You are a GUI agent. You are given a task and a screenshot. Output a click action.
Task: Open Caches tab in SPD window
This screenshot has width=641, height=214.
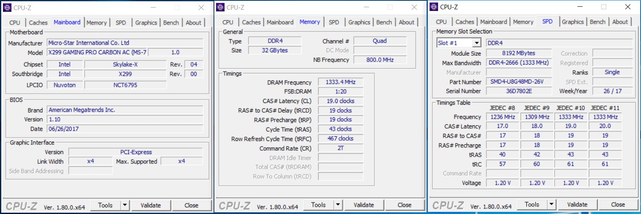point(465,22)
